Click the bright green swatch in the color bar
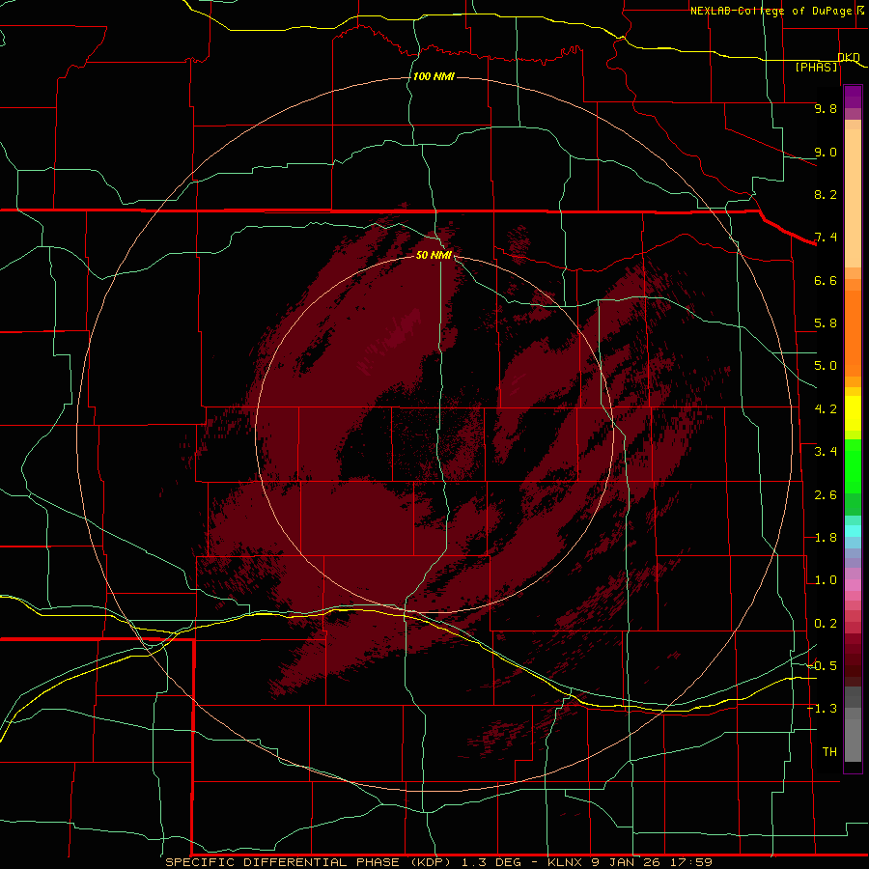 (853, 465)
